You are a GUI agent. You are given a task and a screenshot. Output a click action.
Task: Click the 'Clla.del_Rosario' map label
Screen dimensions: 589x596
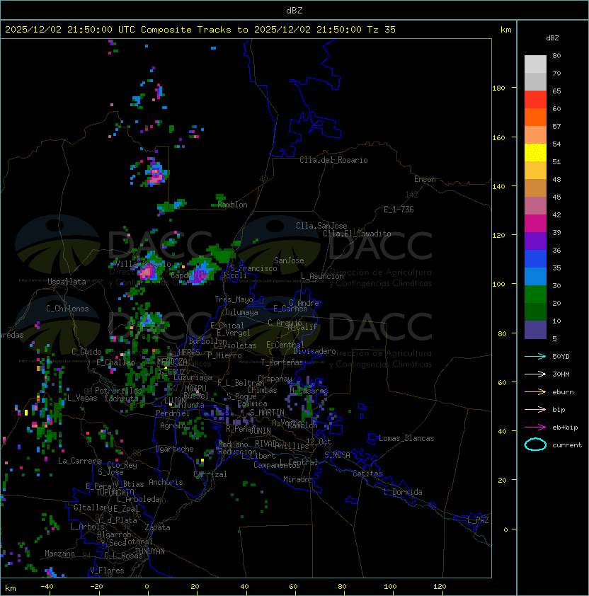[x=333, y=160]
